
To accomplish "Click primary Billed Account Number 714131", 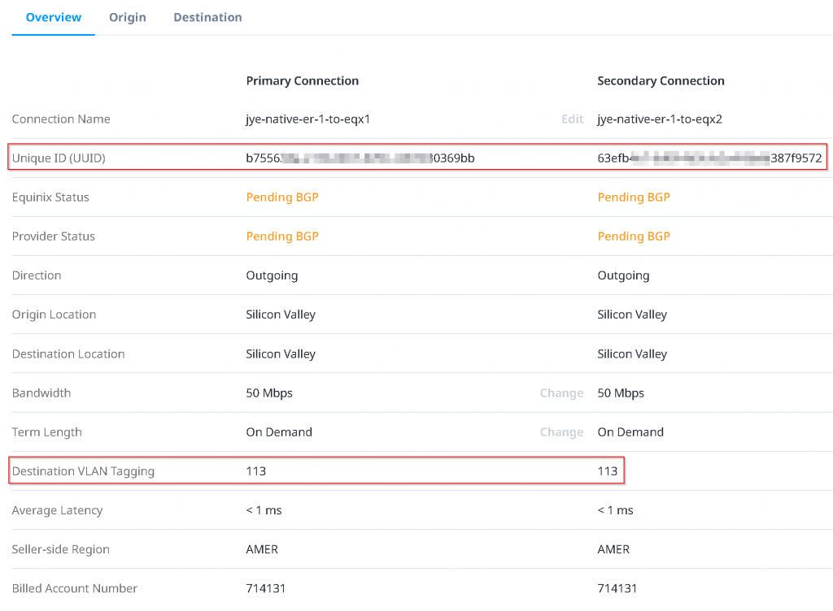I will (x=265, y=588).
